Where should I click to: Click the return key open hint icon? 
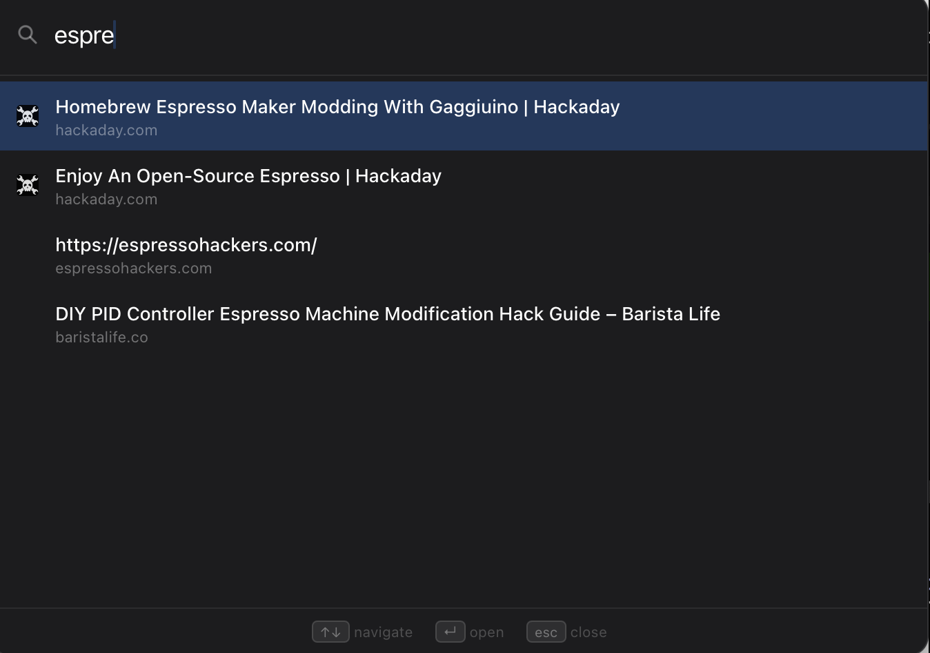pyautogui.click(x=450, y=632)
